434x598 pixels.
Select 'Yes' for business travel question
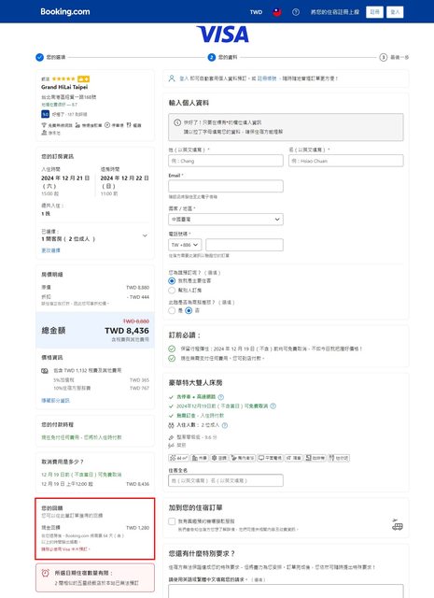click(x=172, y=310)
